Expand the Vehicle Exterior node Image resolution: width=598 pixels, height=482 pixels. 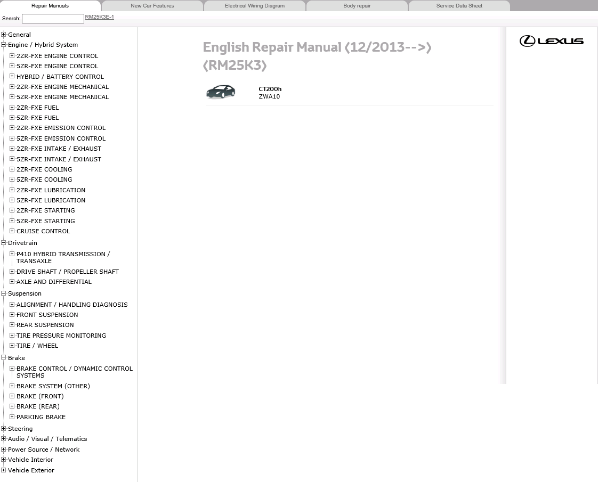(3, 470)
